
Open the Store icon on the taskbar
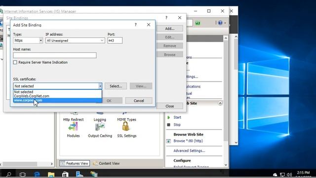point(65,175)
